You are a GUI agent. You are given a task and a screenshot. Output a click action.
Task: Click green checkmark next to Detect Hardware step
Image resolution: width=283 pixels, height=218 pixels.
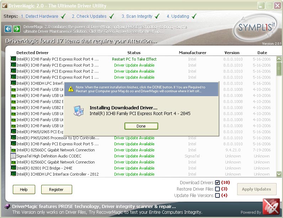click(x=63, y=16)
